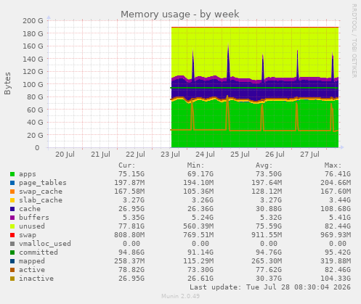Click the '25 Jul' x-axis label
This screenshot has height=304, width=361.
240,155
